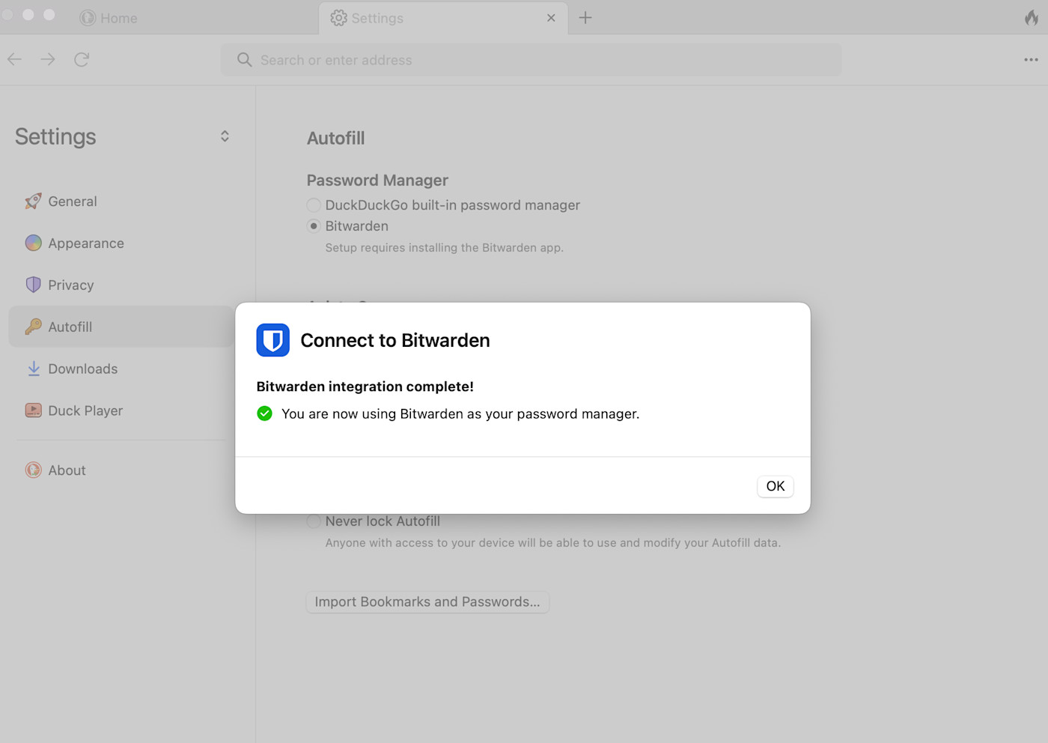Viewport: 1048px width, 743px height.
Task: Open a new browser tab with plus button
Action: (x=585, y=17)
